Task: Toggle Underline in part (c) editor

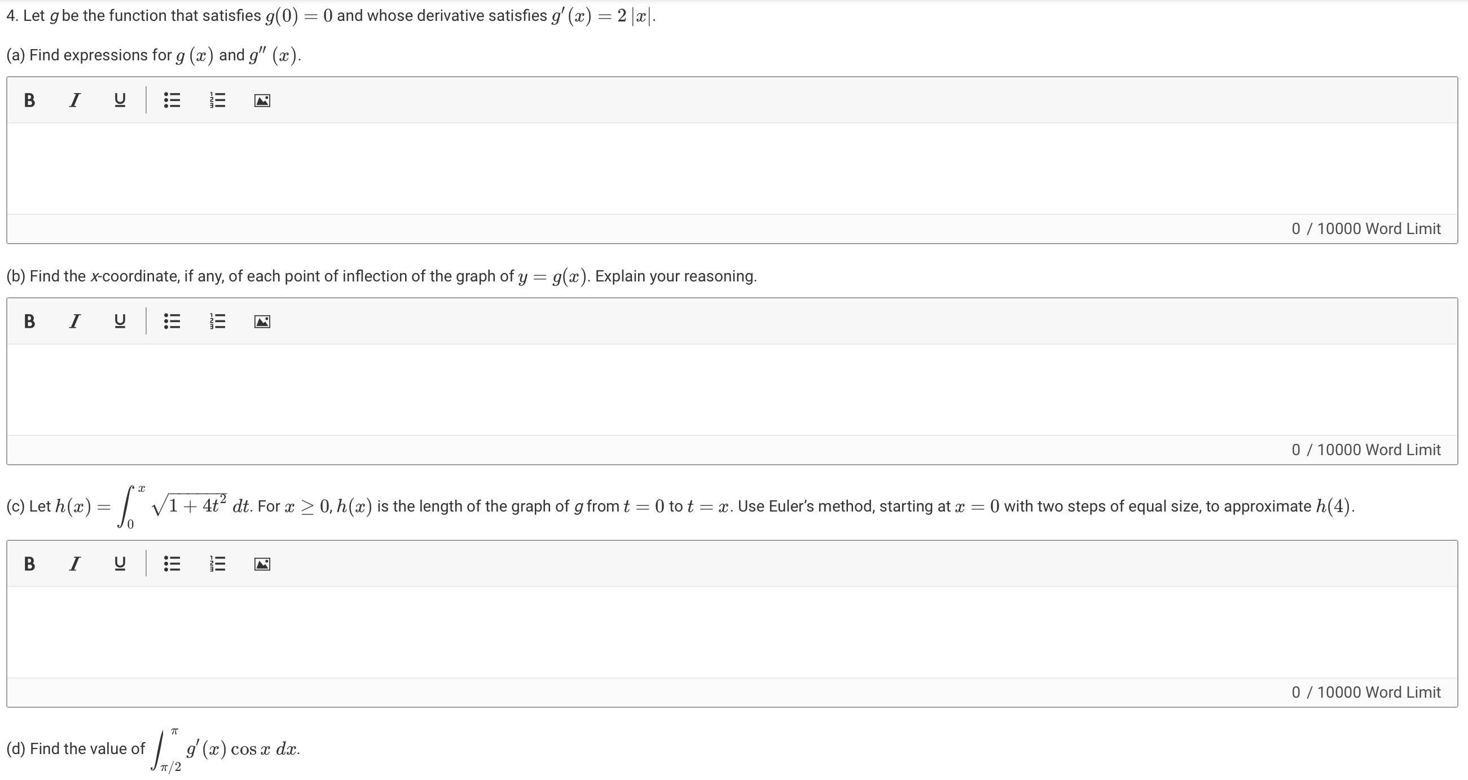Action: tap(120, 564)
